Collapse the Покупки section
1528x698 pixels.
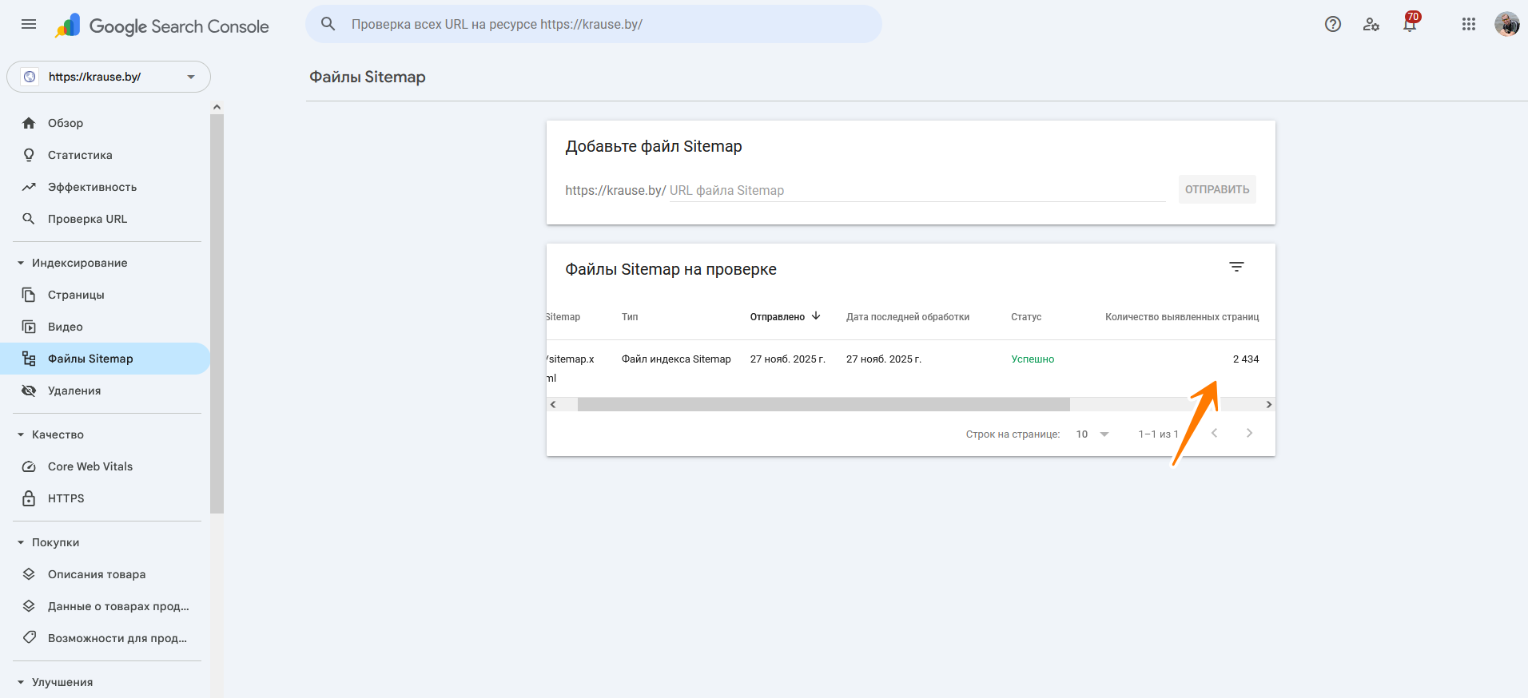(21, 542)
